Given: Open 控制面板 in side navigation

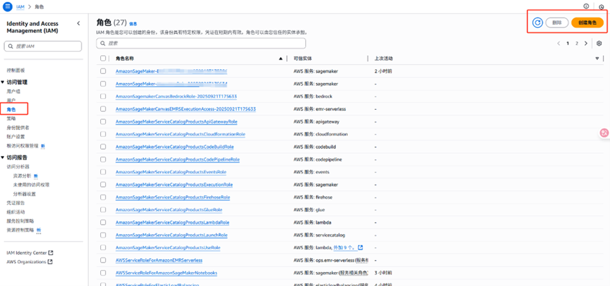Looking at the screenshot, I should coord(16,70).
